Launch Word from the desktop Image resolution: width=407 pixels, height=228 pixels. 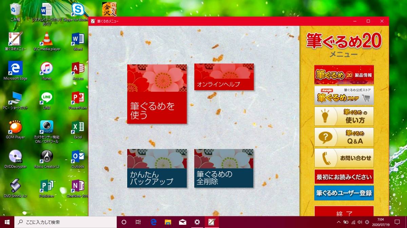pyautogui.click(x=78, y=41)
